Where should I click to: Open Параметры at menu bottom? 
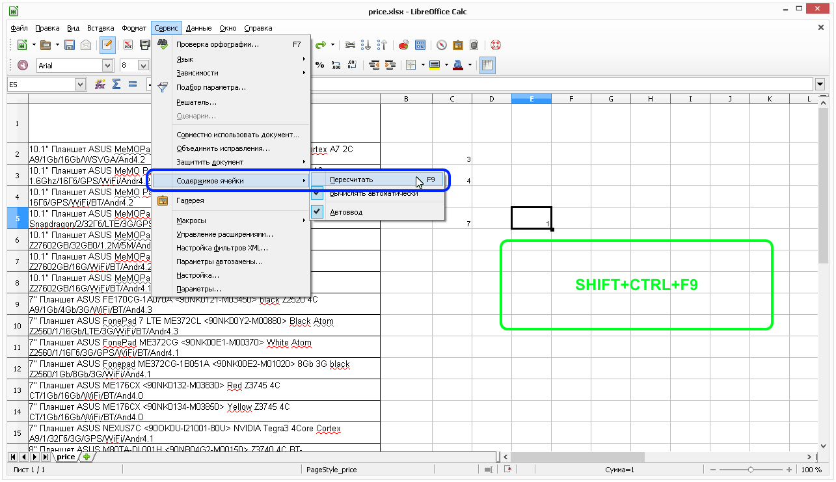click(231, 289)
